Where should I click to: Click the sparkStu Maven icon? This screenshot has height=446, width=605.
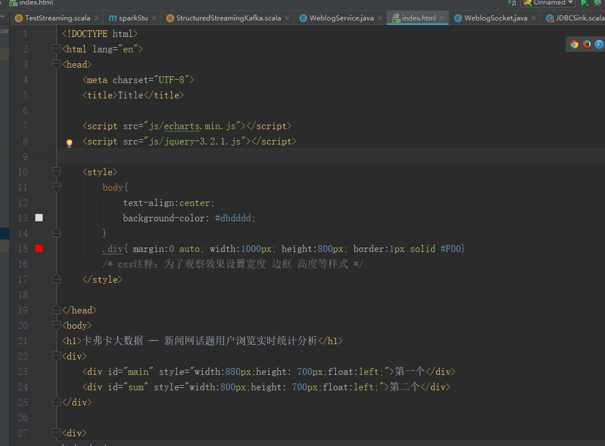[x=112, y=18]
